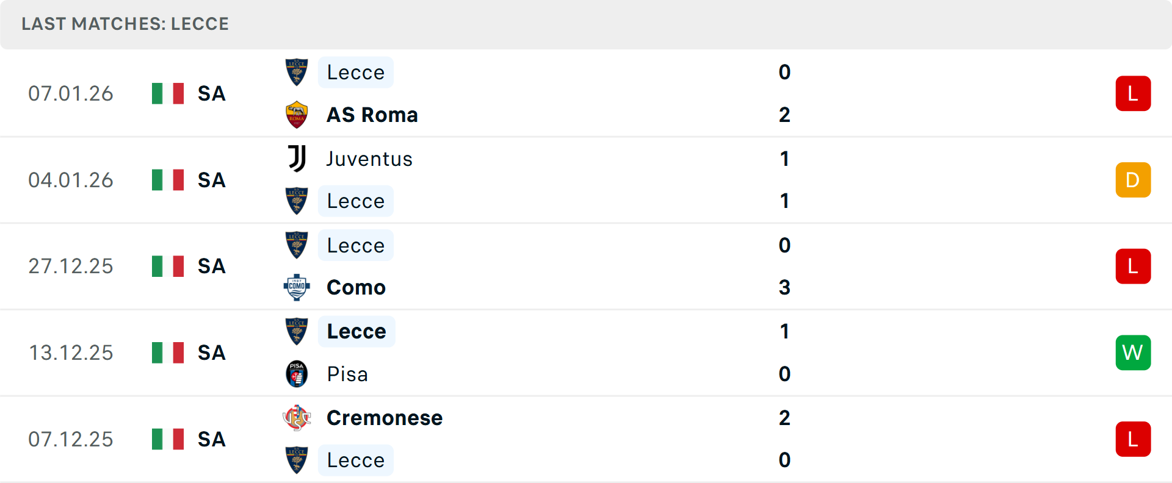Click the Juventus logo icon

tap(297, 159)
